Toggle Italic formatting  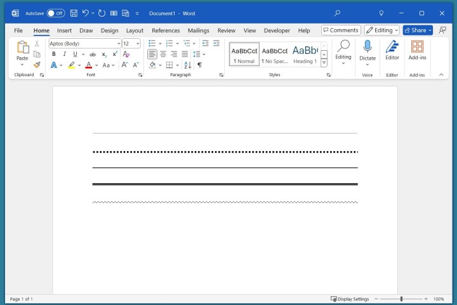(63, 54)
